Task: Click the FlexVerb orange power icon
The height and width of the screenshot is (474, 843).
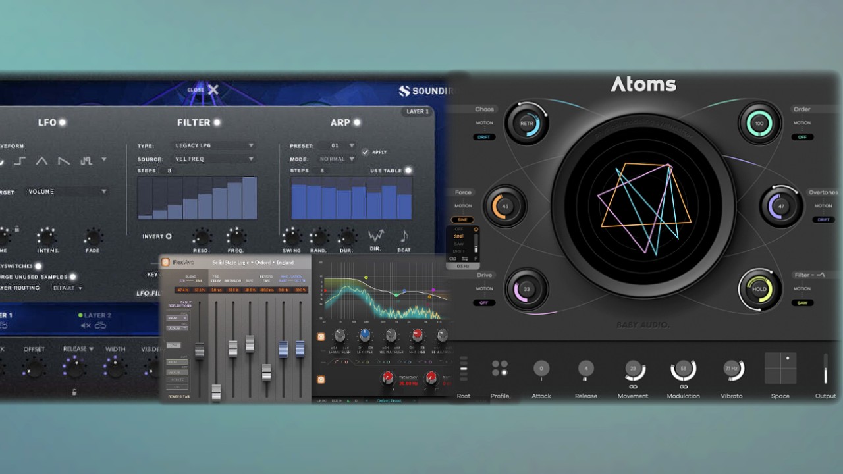Action: pos(166,261)
